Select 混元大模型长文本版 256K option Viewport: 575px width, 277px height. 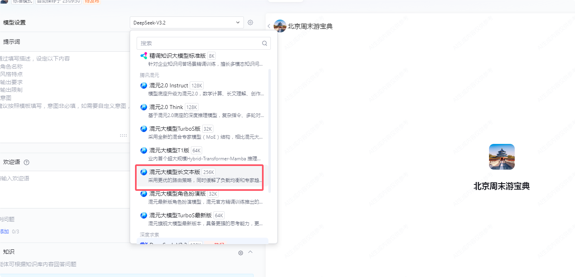[x=203, y=176]
